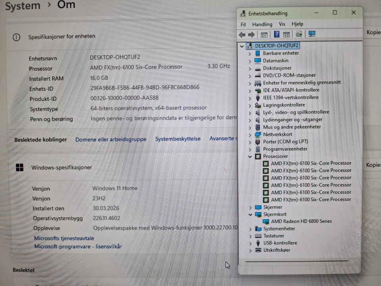Select the AMD Radeon HD 6800 Series device
Viewport: 381px width, 286px height.
[x=301, y=221]
